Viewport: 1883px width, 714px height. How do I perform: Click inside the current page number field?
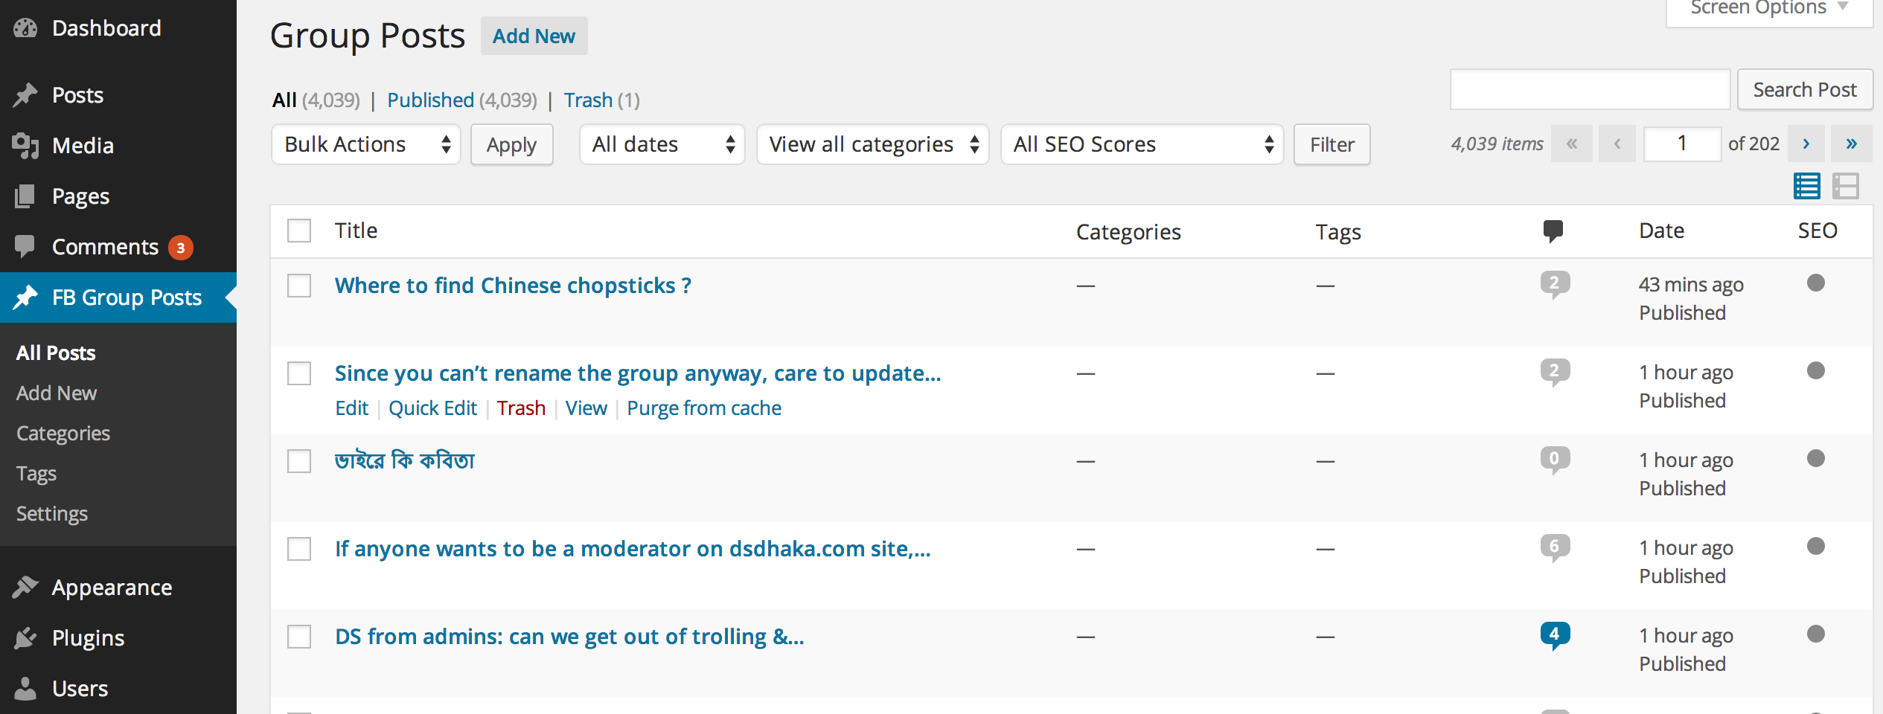[1682, 144]
